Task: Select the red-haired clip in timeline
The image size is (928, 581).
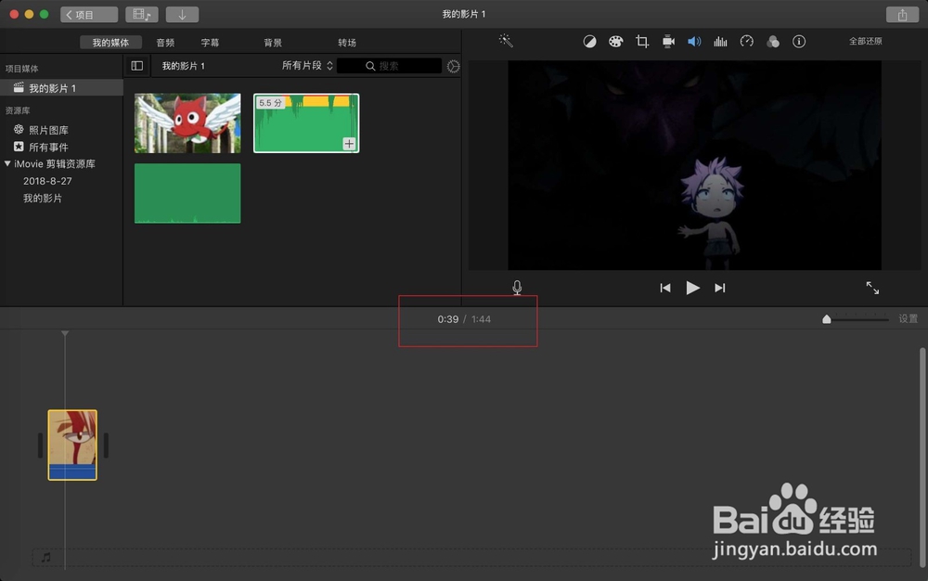Action: [72, 445]
